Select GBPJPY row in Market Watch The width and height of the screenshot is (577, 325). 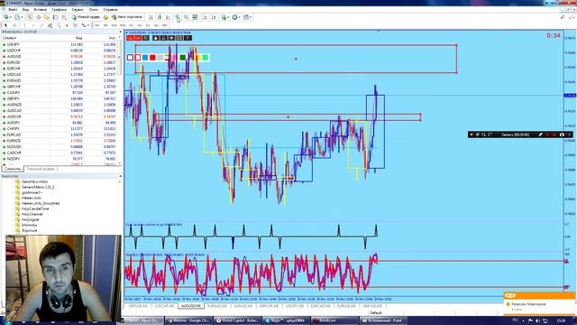click(x=60, y=98)
